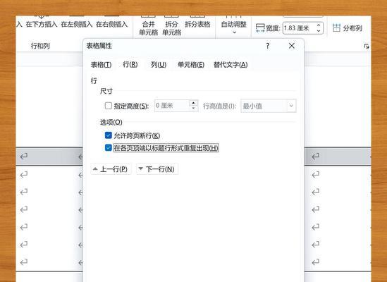Click the 行和列 group label in ribbon
Screen dimensions: 387x282
tap(40, 46)
